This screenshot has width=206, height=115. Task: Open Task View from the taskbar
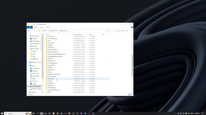[x=33, y=113]
